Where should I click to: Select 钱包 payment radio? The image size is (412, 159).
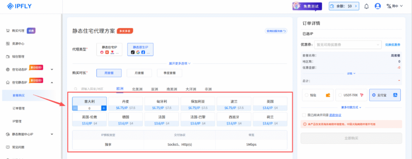(307, 95)
